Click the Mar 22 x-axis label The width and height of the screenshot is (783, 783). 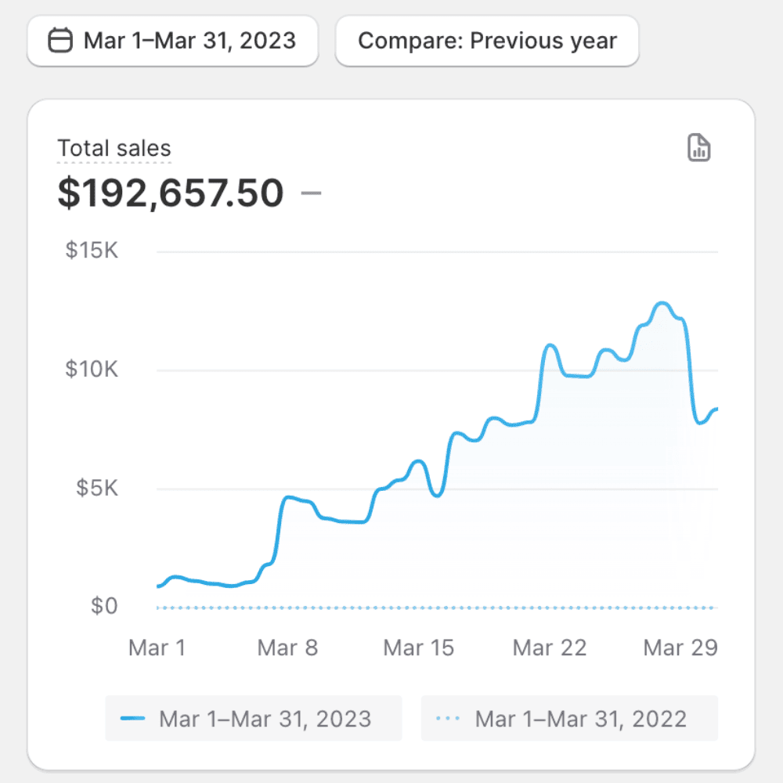point(549,648)
